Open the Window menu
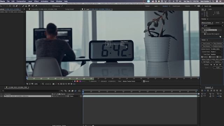 [x=59, y=1]
